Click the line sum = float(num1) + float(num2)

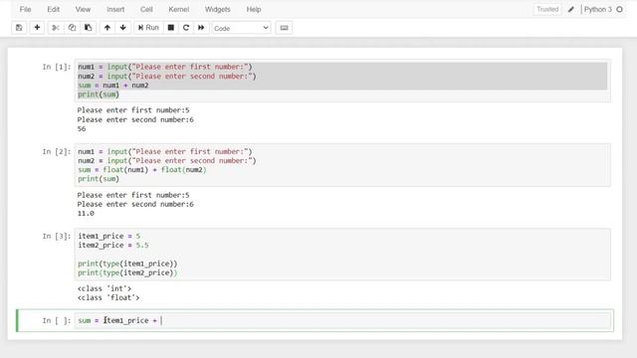[142, 170]
